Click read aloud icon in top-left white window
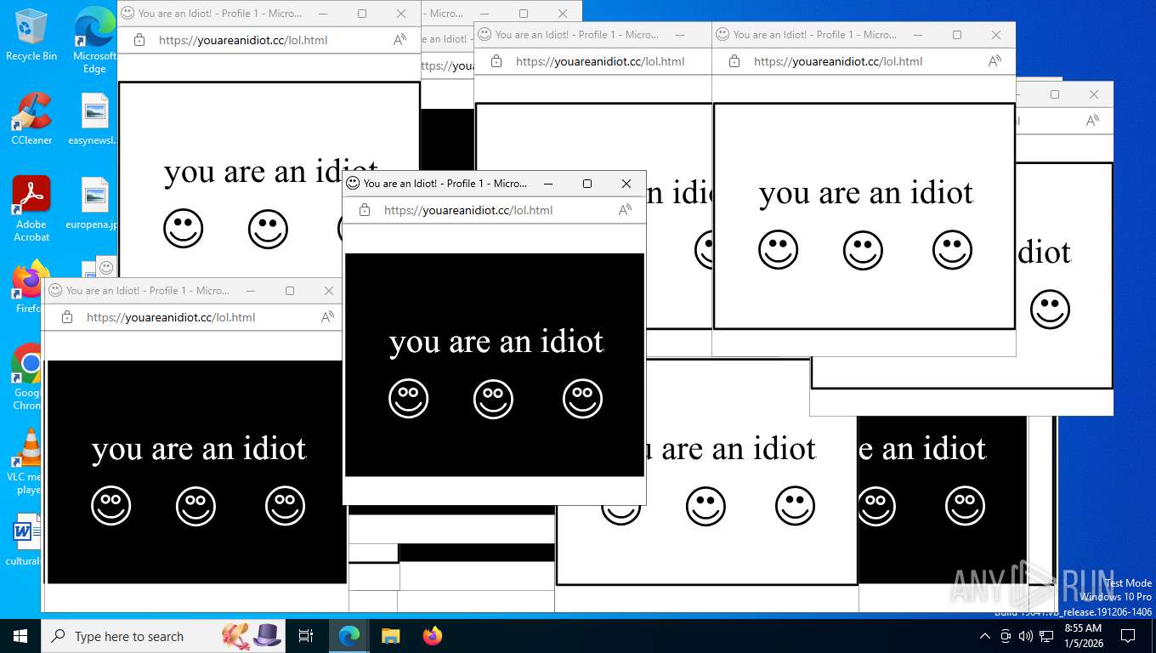The width and height of the screenshot is (1156, 653). 400,40
